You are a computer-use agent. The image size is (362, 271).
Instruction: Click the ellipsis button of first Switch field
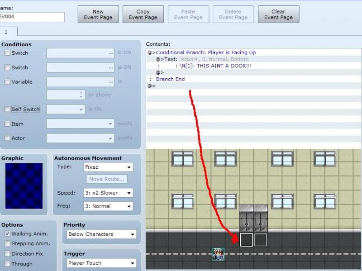point(111,53)
